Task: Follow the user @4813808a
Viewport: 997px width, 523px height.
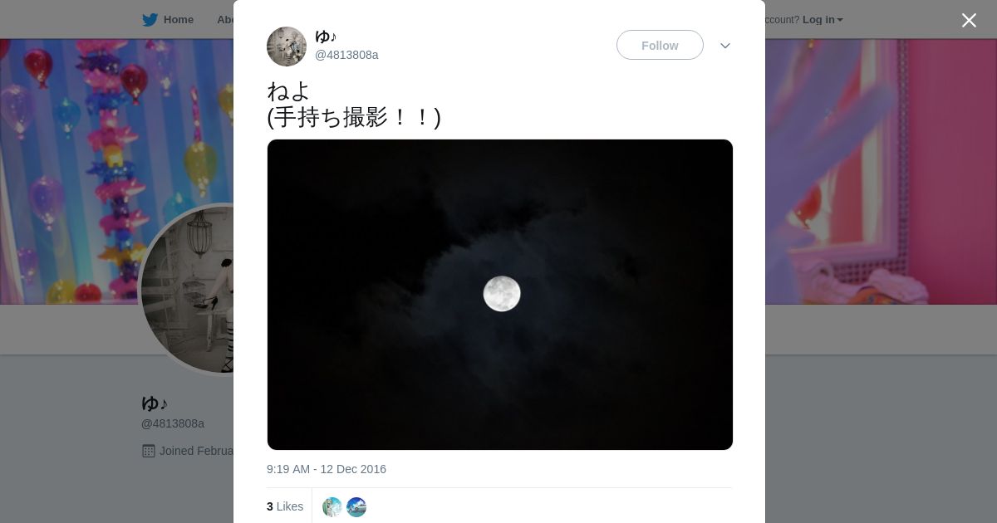Action: [660, 45]
